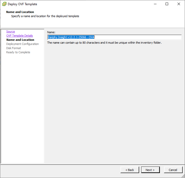Click the bold Name and Location page heading
Image resolution: width=185 pixels, height=178 pixels.
pyautogui.click(x=20, y=12)
